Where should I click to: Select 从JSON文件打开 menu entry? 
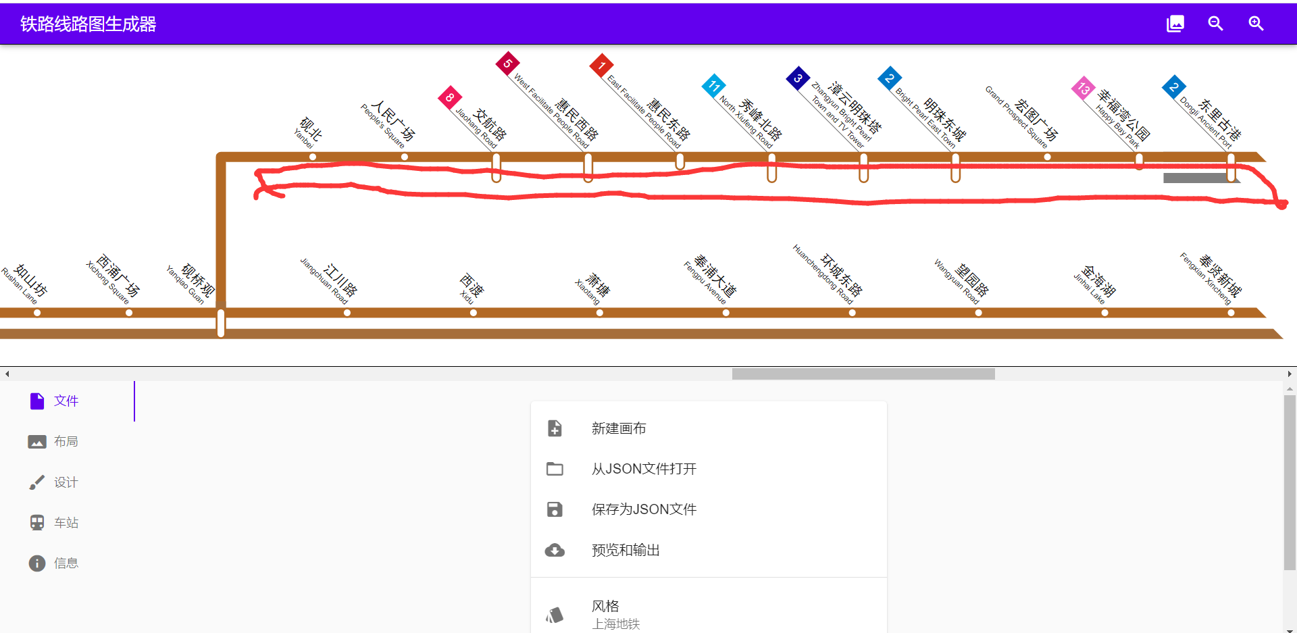643,468
